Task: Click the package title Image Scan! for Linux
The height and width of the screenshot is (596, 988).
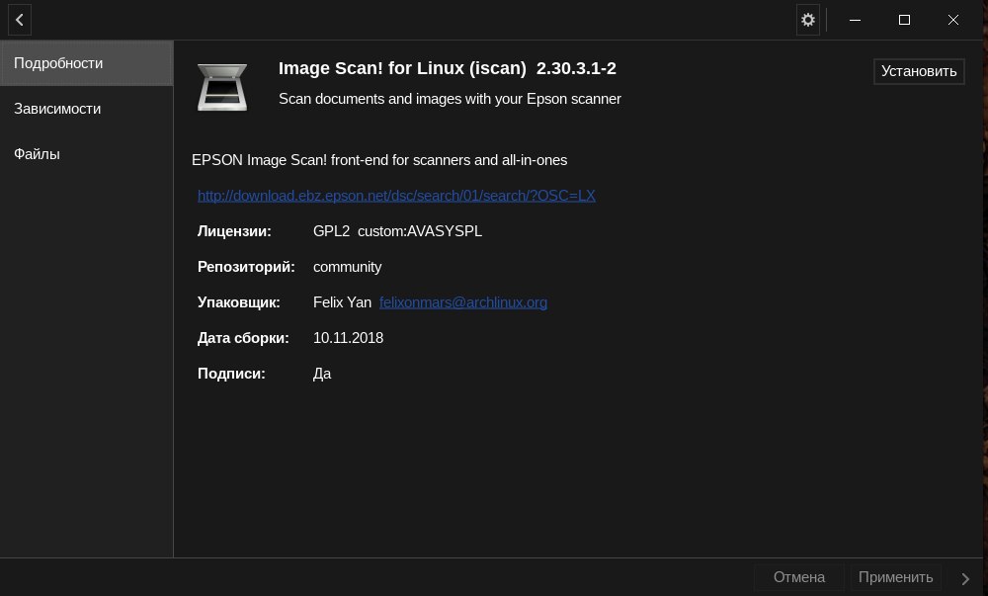Action: click(402, 68)
